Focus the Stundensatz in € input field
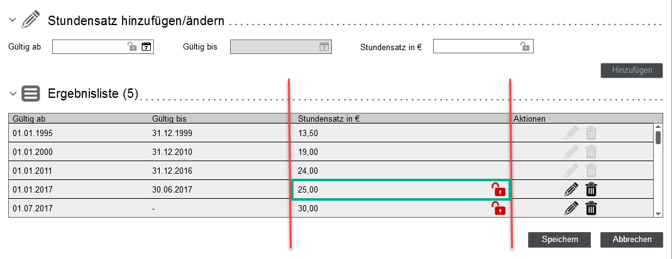Image resolution: width=672 pixels, height=259 pixels. click(x=483, y=46)
